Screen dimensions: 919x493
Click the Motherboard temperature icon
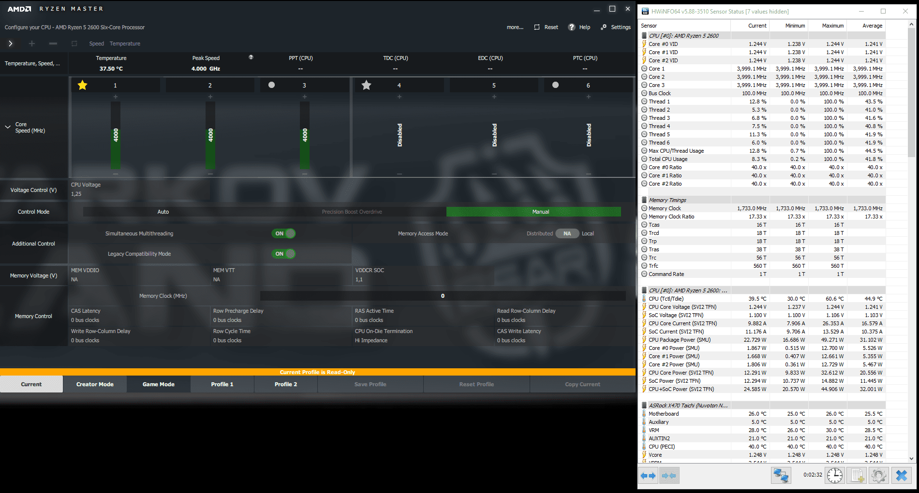click(x=644, y=414)
